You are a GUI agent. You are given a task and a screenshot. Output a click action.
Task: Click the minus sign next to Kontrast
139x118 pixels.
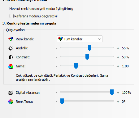[56, 57]
